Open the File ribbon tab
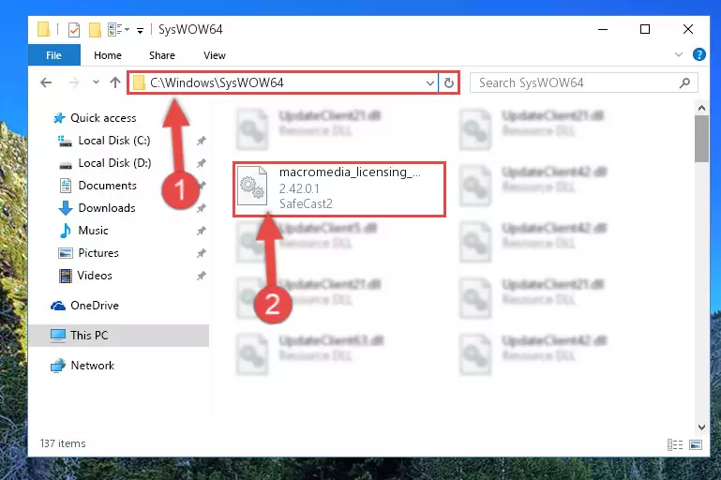The width and height of the screenshot is (721, 480). [x=53, y=55]
